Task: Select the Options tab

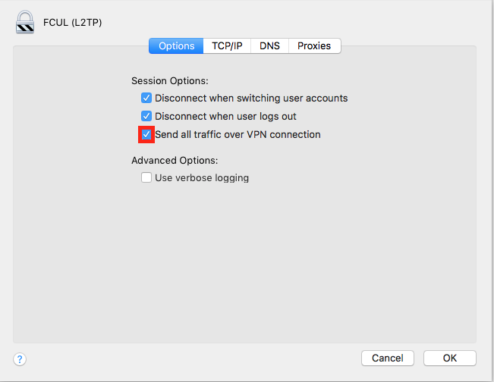Action: [x=177, y=46]
